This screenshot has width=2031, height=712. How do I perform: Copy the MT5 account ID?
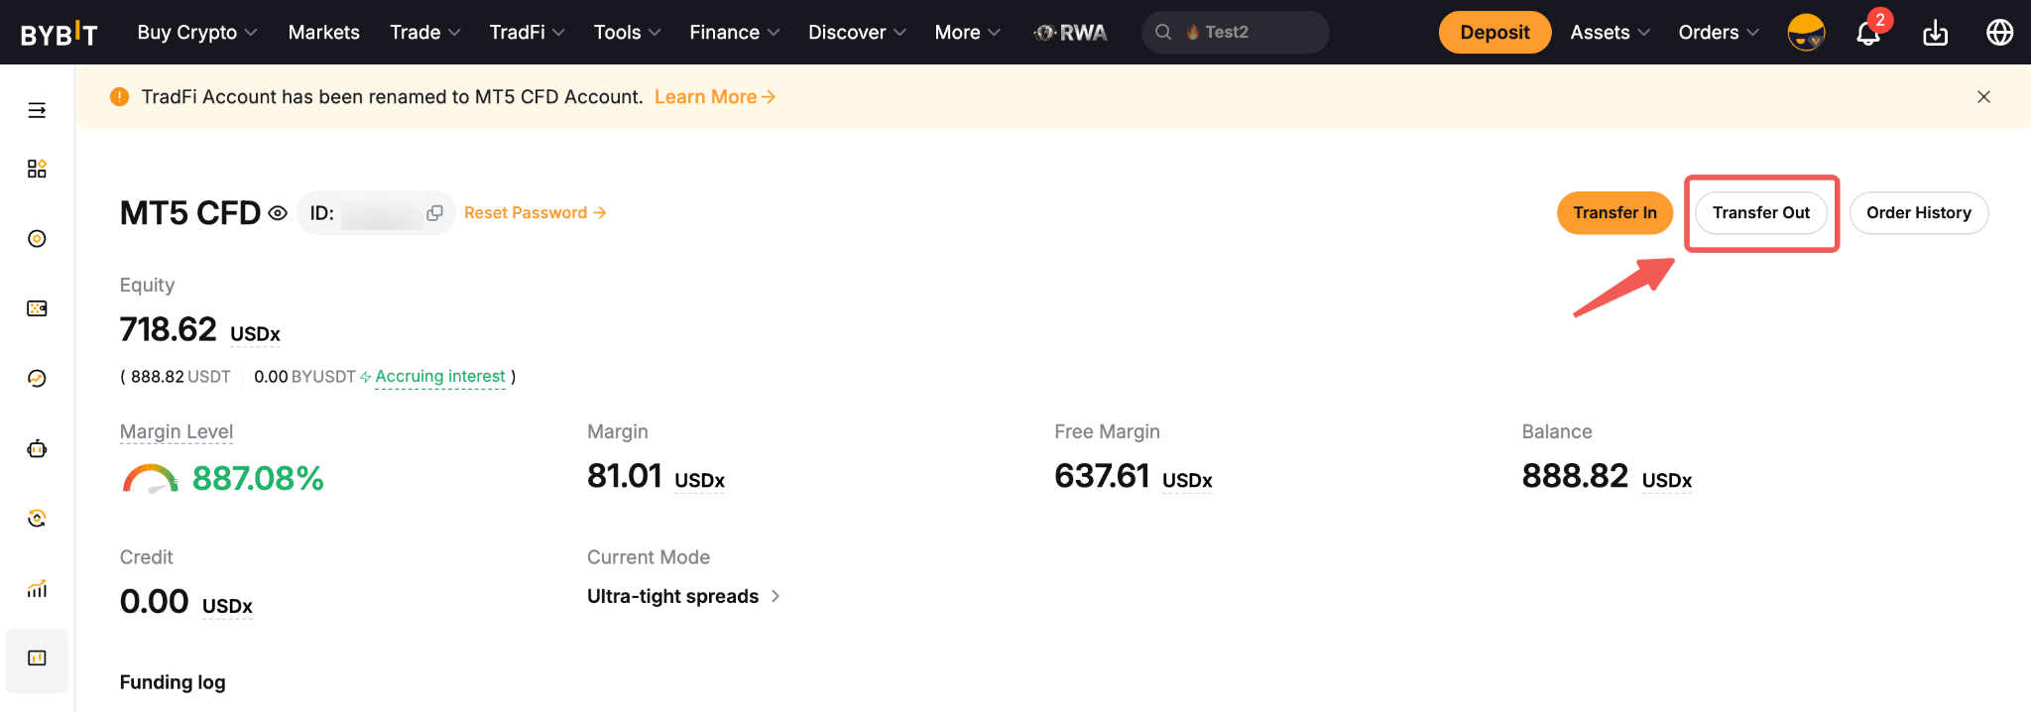point(434,213)
